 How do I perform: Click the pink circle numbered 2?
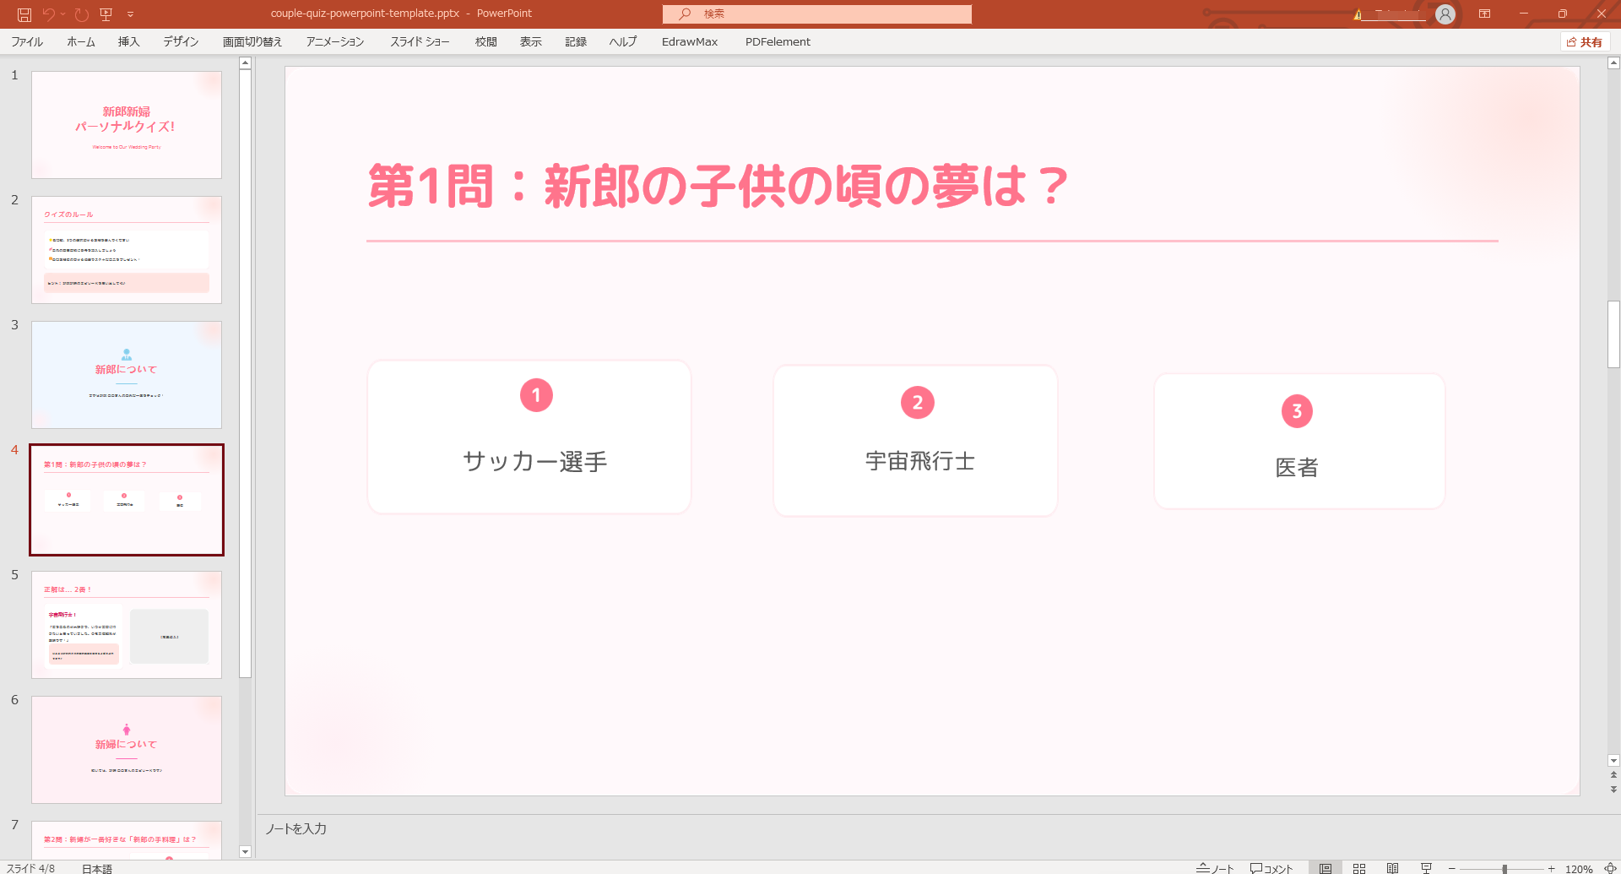(918, 403)
